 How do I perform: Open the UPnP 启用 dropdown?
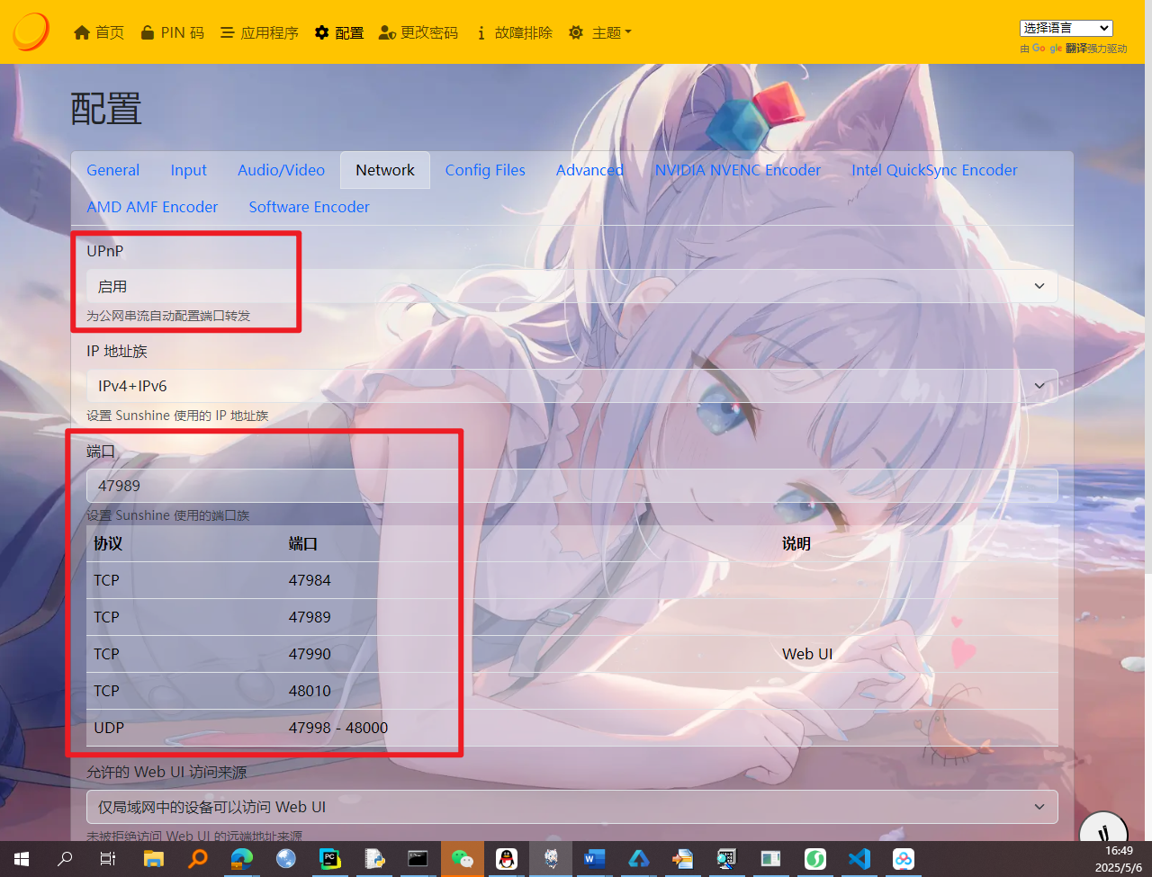(572, 286)
